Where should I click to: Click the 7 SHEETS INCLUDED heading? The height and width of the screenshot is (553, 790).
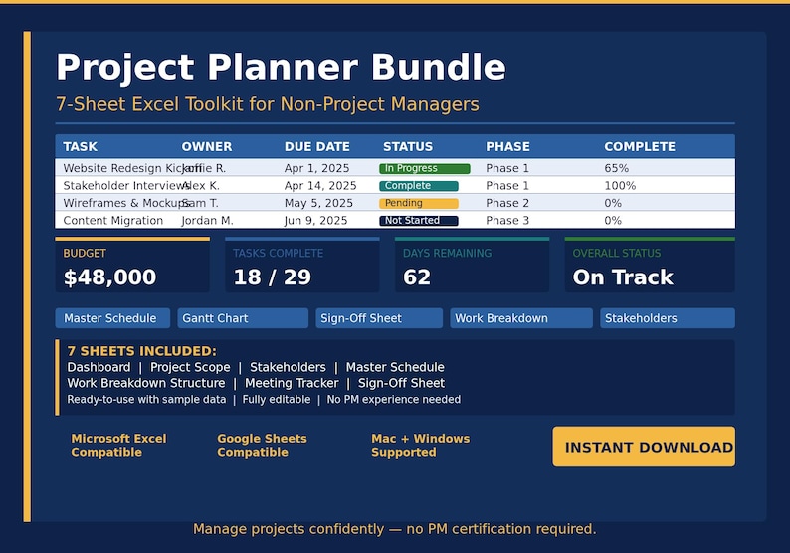click(x=141, y=351)
